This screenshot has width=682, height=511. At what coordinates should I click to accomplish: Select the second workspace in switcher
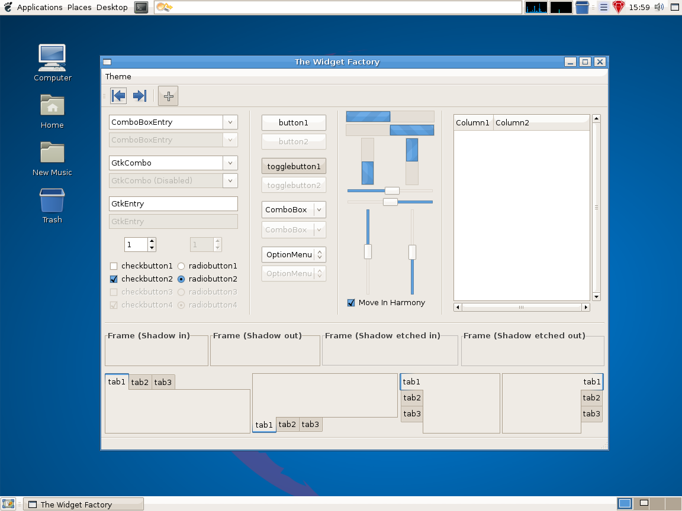click(x=644, y=504)
